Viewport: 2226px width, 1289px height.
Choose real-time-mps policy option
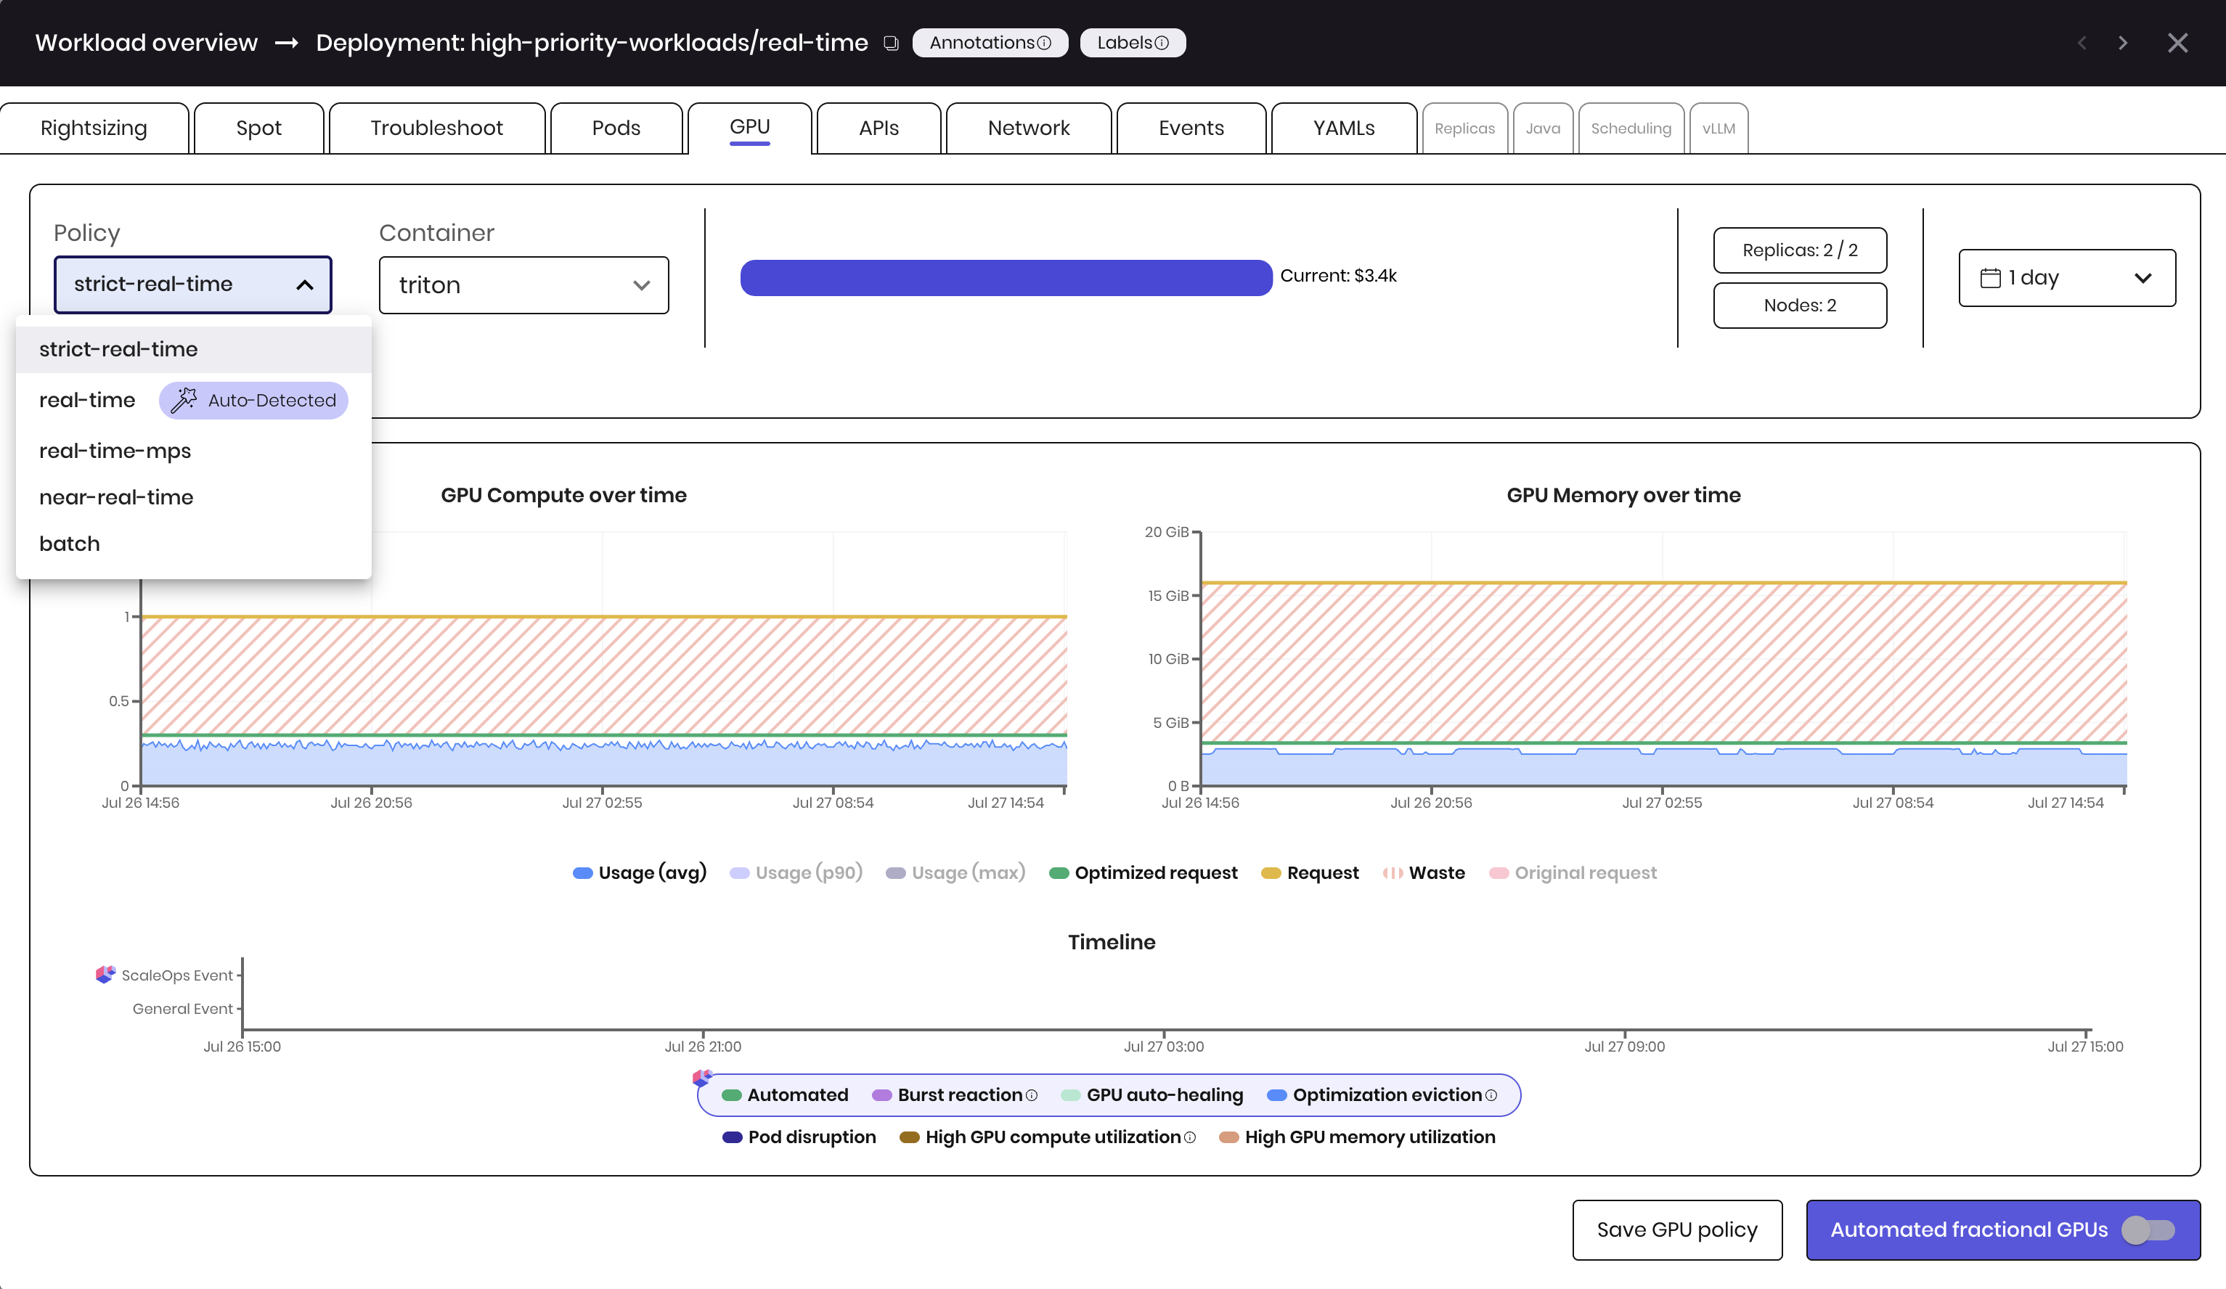point(193,450)
